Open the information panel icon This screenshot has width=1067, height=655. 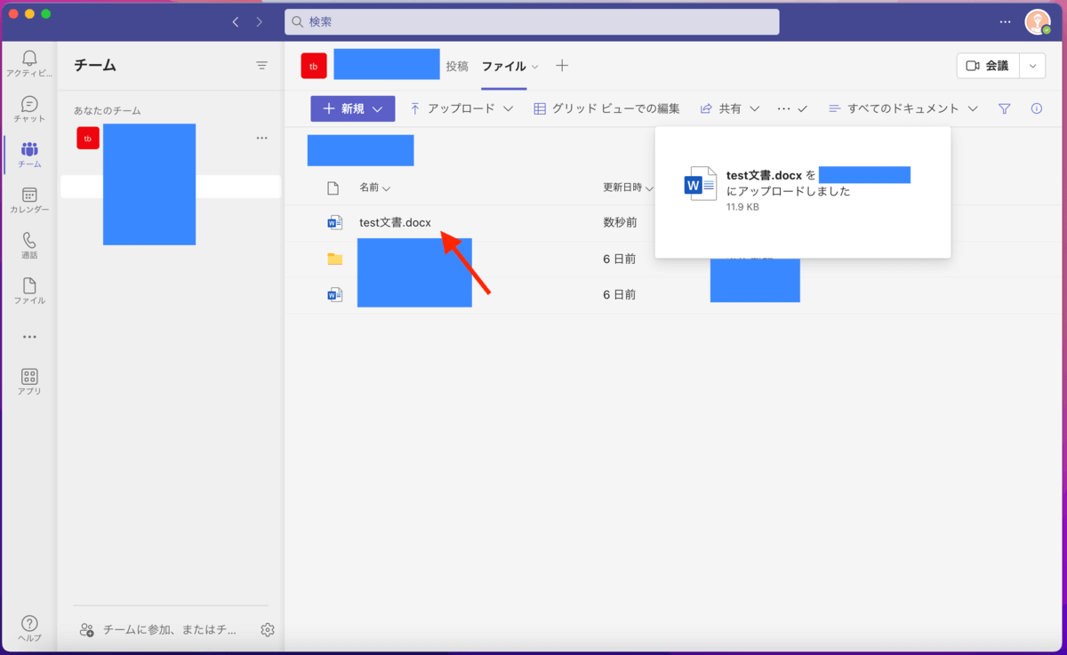point(1036,108)
